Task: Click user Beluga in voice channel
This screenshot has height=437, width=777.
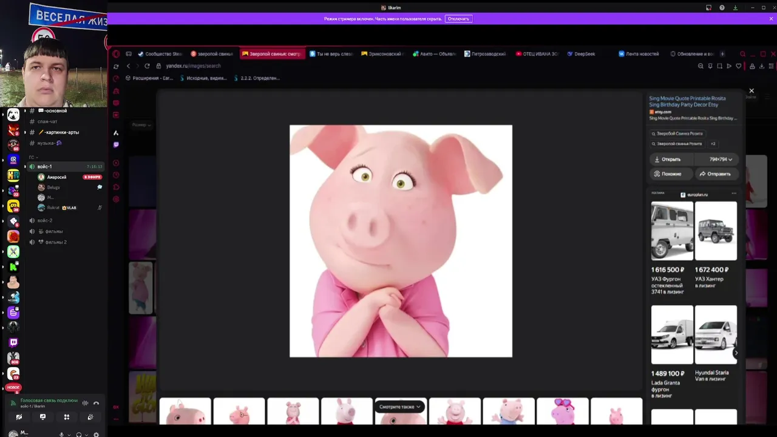Action: 69,187
